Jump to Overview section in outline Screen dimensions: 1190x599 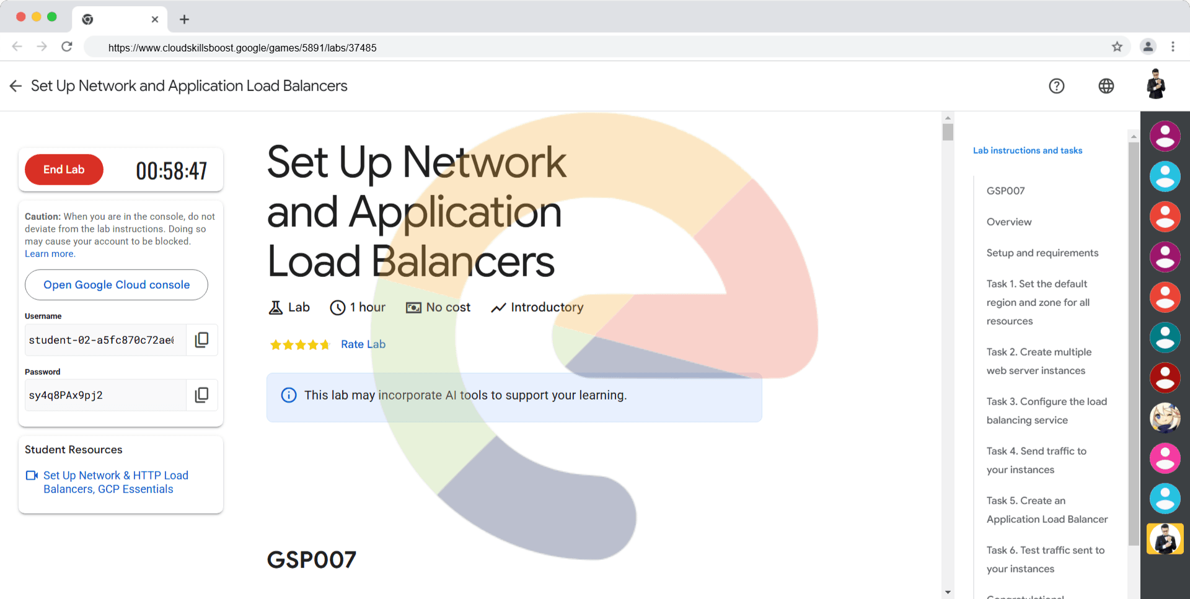(1008, 222)
